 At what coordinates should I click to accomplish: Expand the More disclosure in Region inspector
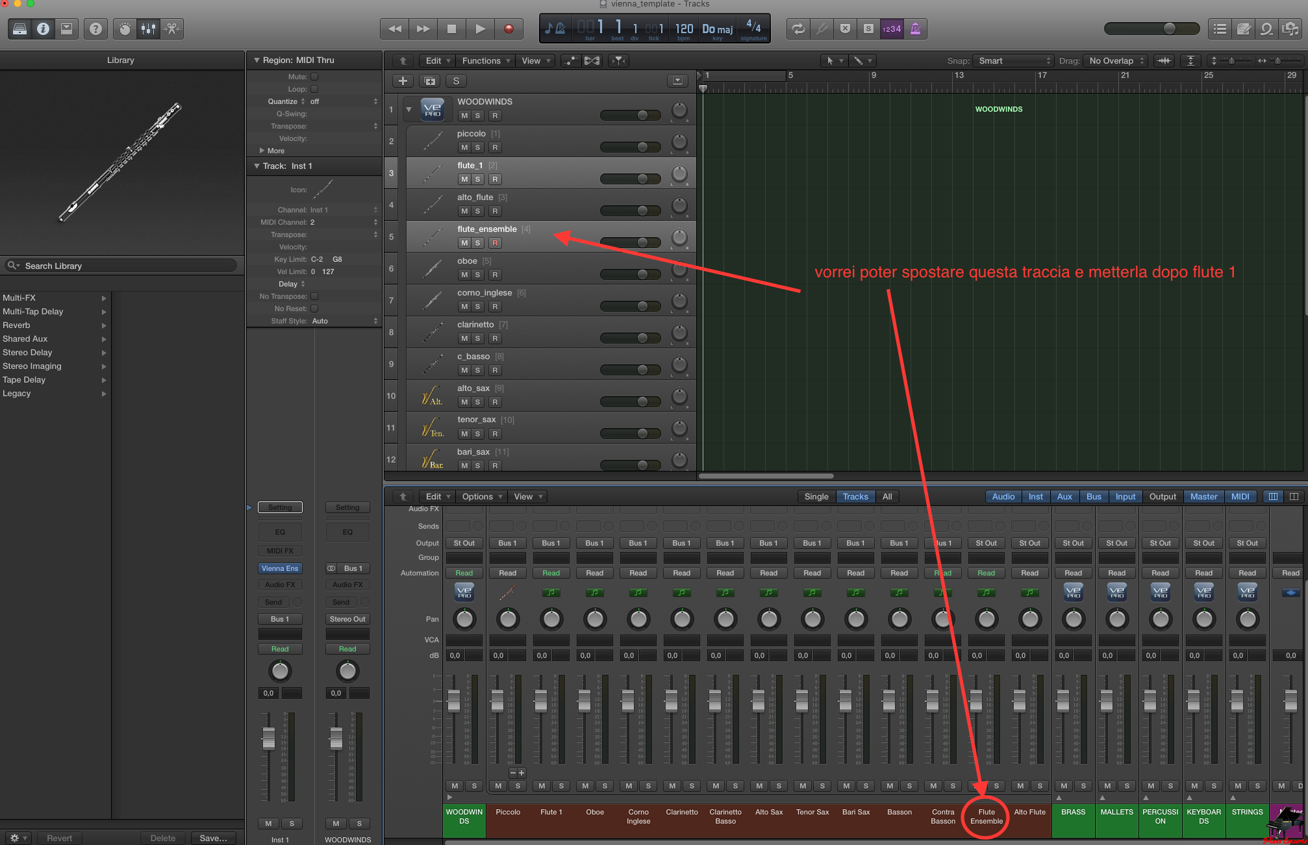tap(262, 151)
